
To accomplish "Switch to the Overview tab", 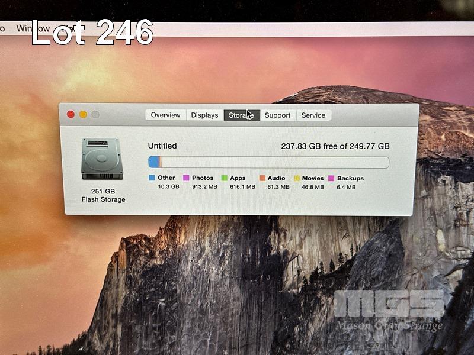I will click(165, 115).
